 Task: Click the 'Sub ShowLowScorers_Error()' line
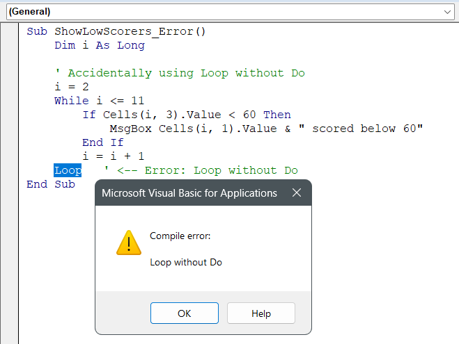click(x=116, y=31)
